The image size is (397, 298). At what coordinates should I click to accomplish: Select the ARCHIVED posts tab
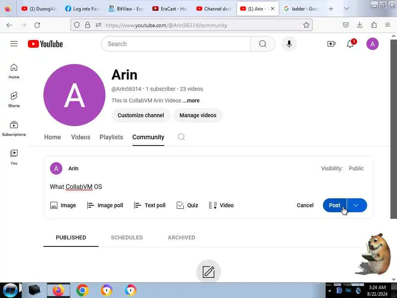[x=181, y=237]
